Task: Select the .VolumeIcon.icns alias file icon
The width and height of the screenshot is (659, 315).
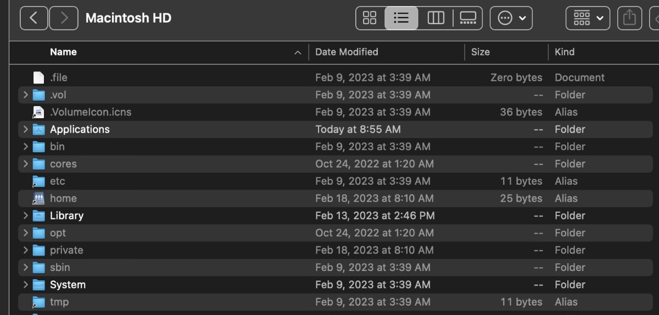Action: pos(38,112)
